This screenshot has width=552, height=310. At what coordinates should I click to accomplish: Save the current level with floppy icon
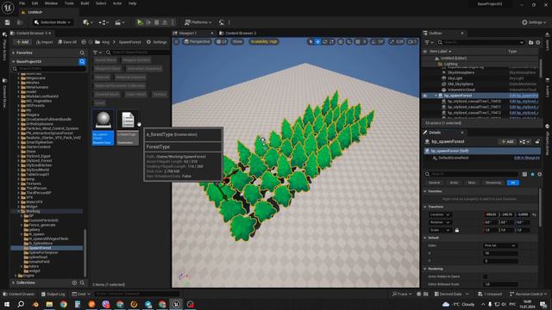click(x=8, y=22)
